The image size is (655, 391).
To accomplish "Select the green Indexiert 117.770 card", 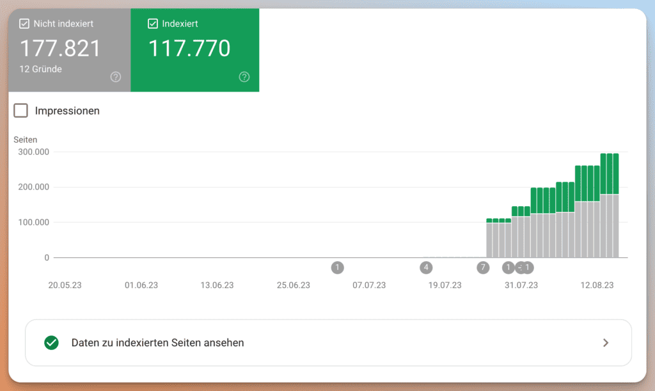I will [x=194, y=50].
